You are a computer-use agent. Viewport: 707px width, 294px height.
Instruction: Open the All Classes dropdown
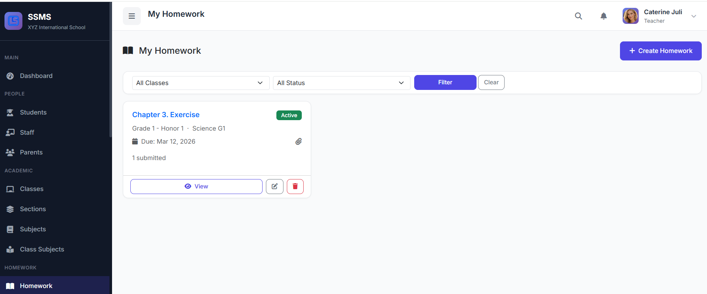click(201, 83)
